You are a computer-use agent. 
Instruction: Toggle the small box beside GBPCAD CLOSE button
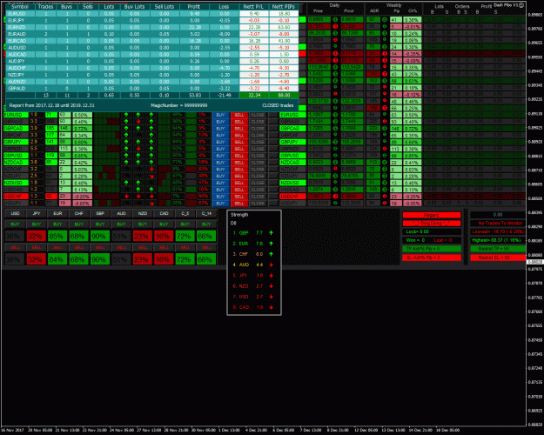pyautogui.click(x=273, y=129)
